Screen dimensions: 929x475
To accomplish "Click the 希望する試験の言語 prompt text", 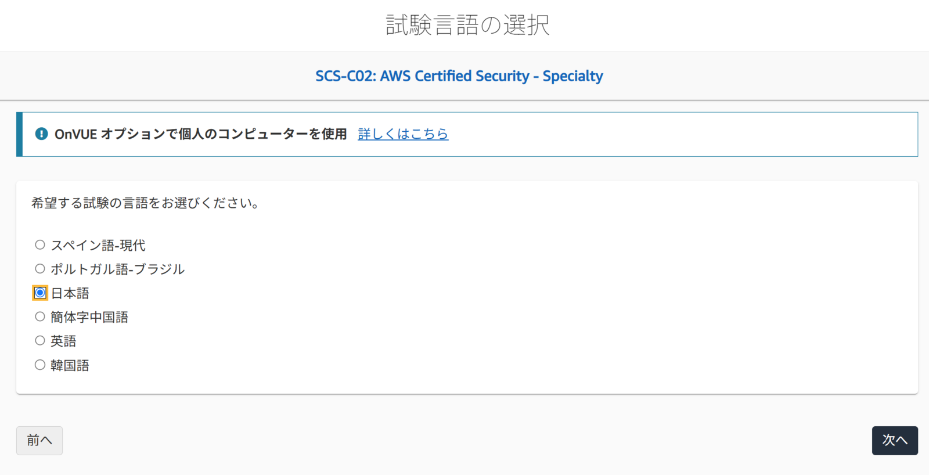I will coord(145,203).
